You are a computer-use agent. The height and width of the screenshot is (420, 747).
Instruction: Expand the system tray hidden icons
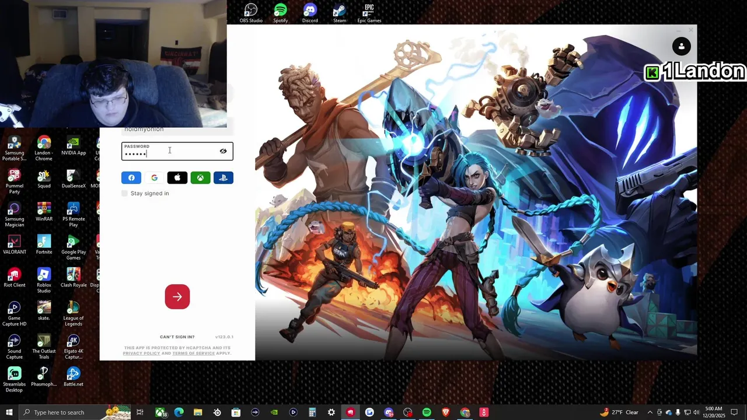[x=650, y=412]
